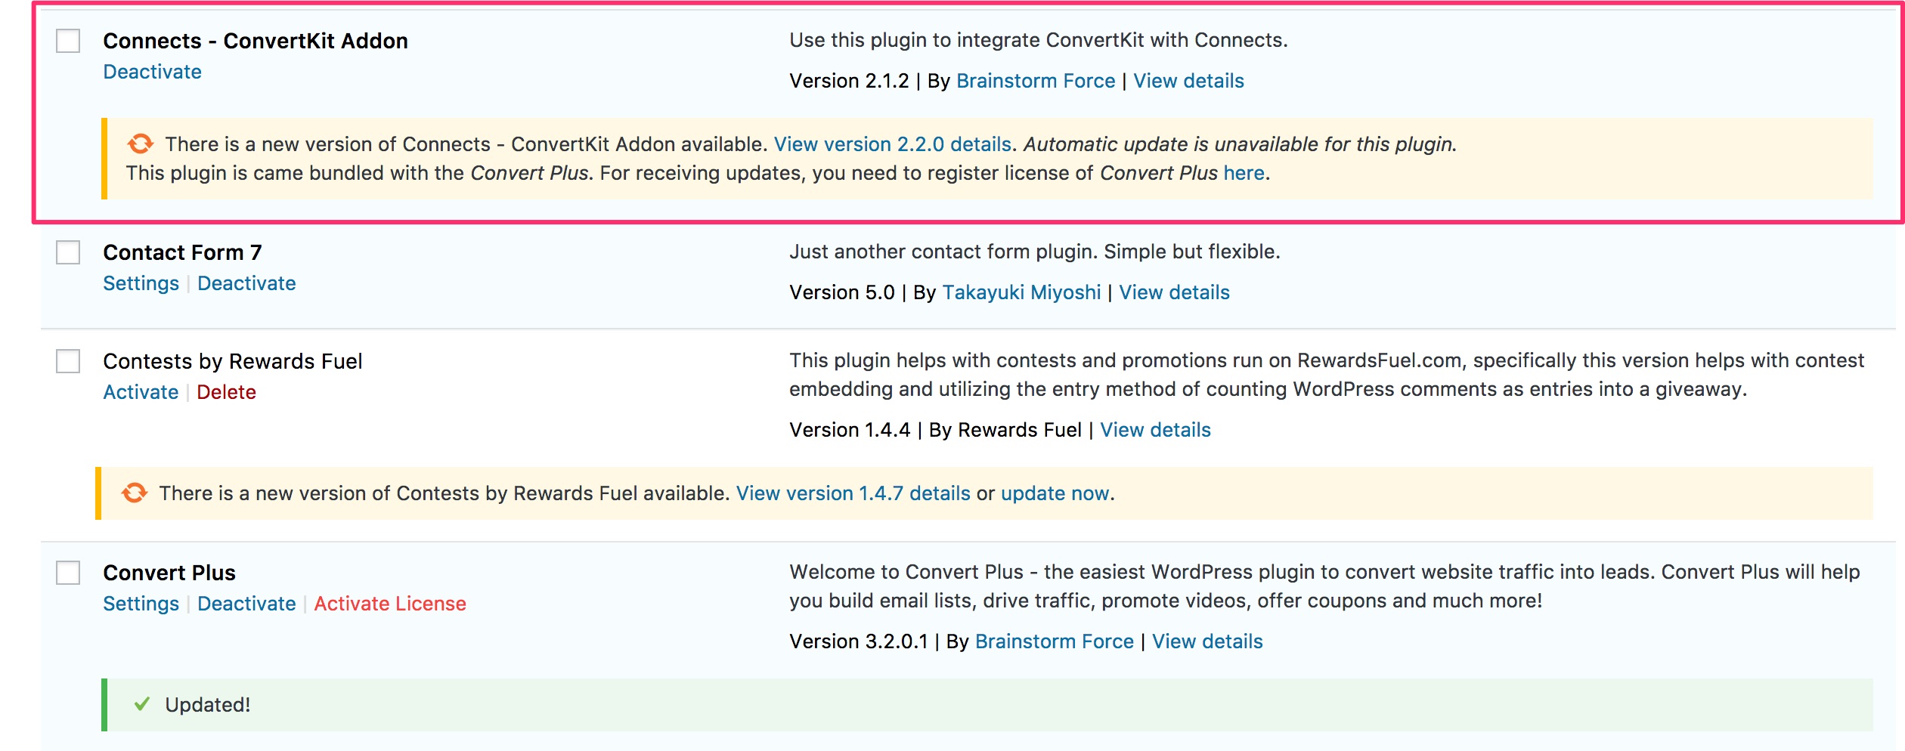Open Convert Plus Settings link
This screenshot has width=1905, height=751.
(141, 604)
